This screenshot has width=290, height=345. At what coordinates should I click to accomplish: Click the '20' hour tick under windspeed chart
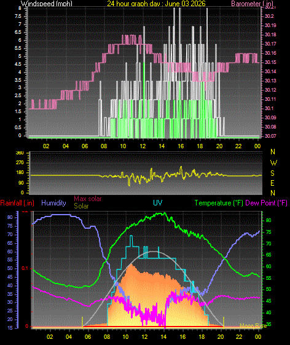coord(219,146)
